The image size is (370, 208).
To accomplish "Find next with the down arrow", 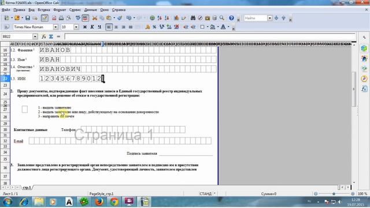I will [x=276, y=18].
